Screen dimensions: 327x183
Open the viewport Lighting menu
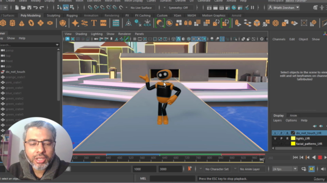(x=97, y=34)
